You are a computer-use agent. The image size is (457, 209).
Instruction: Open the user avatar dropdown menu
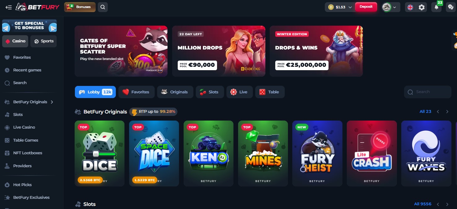click(x=391, y=7)
